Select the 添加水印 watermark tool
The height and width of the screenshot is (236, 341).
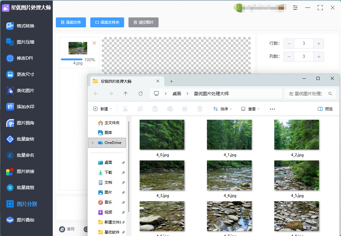(25, 107)
